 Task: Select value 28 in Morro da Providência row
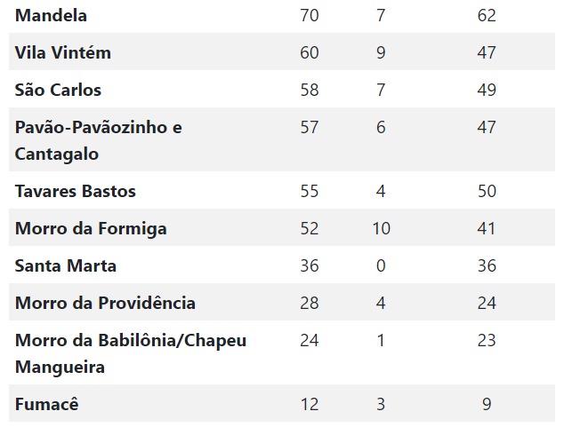tap(310, 304)
